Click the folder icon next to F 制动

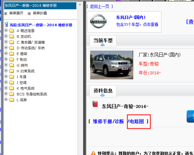tap(12, 59)
